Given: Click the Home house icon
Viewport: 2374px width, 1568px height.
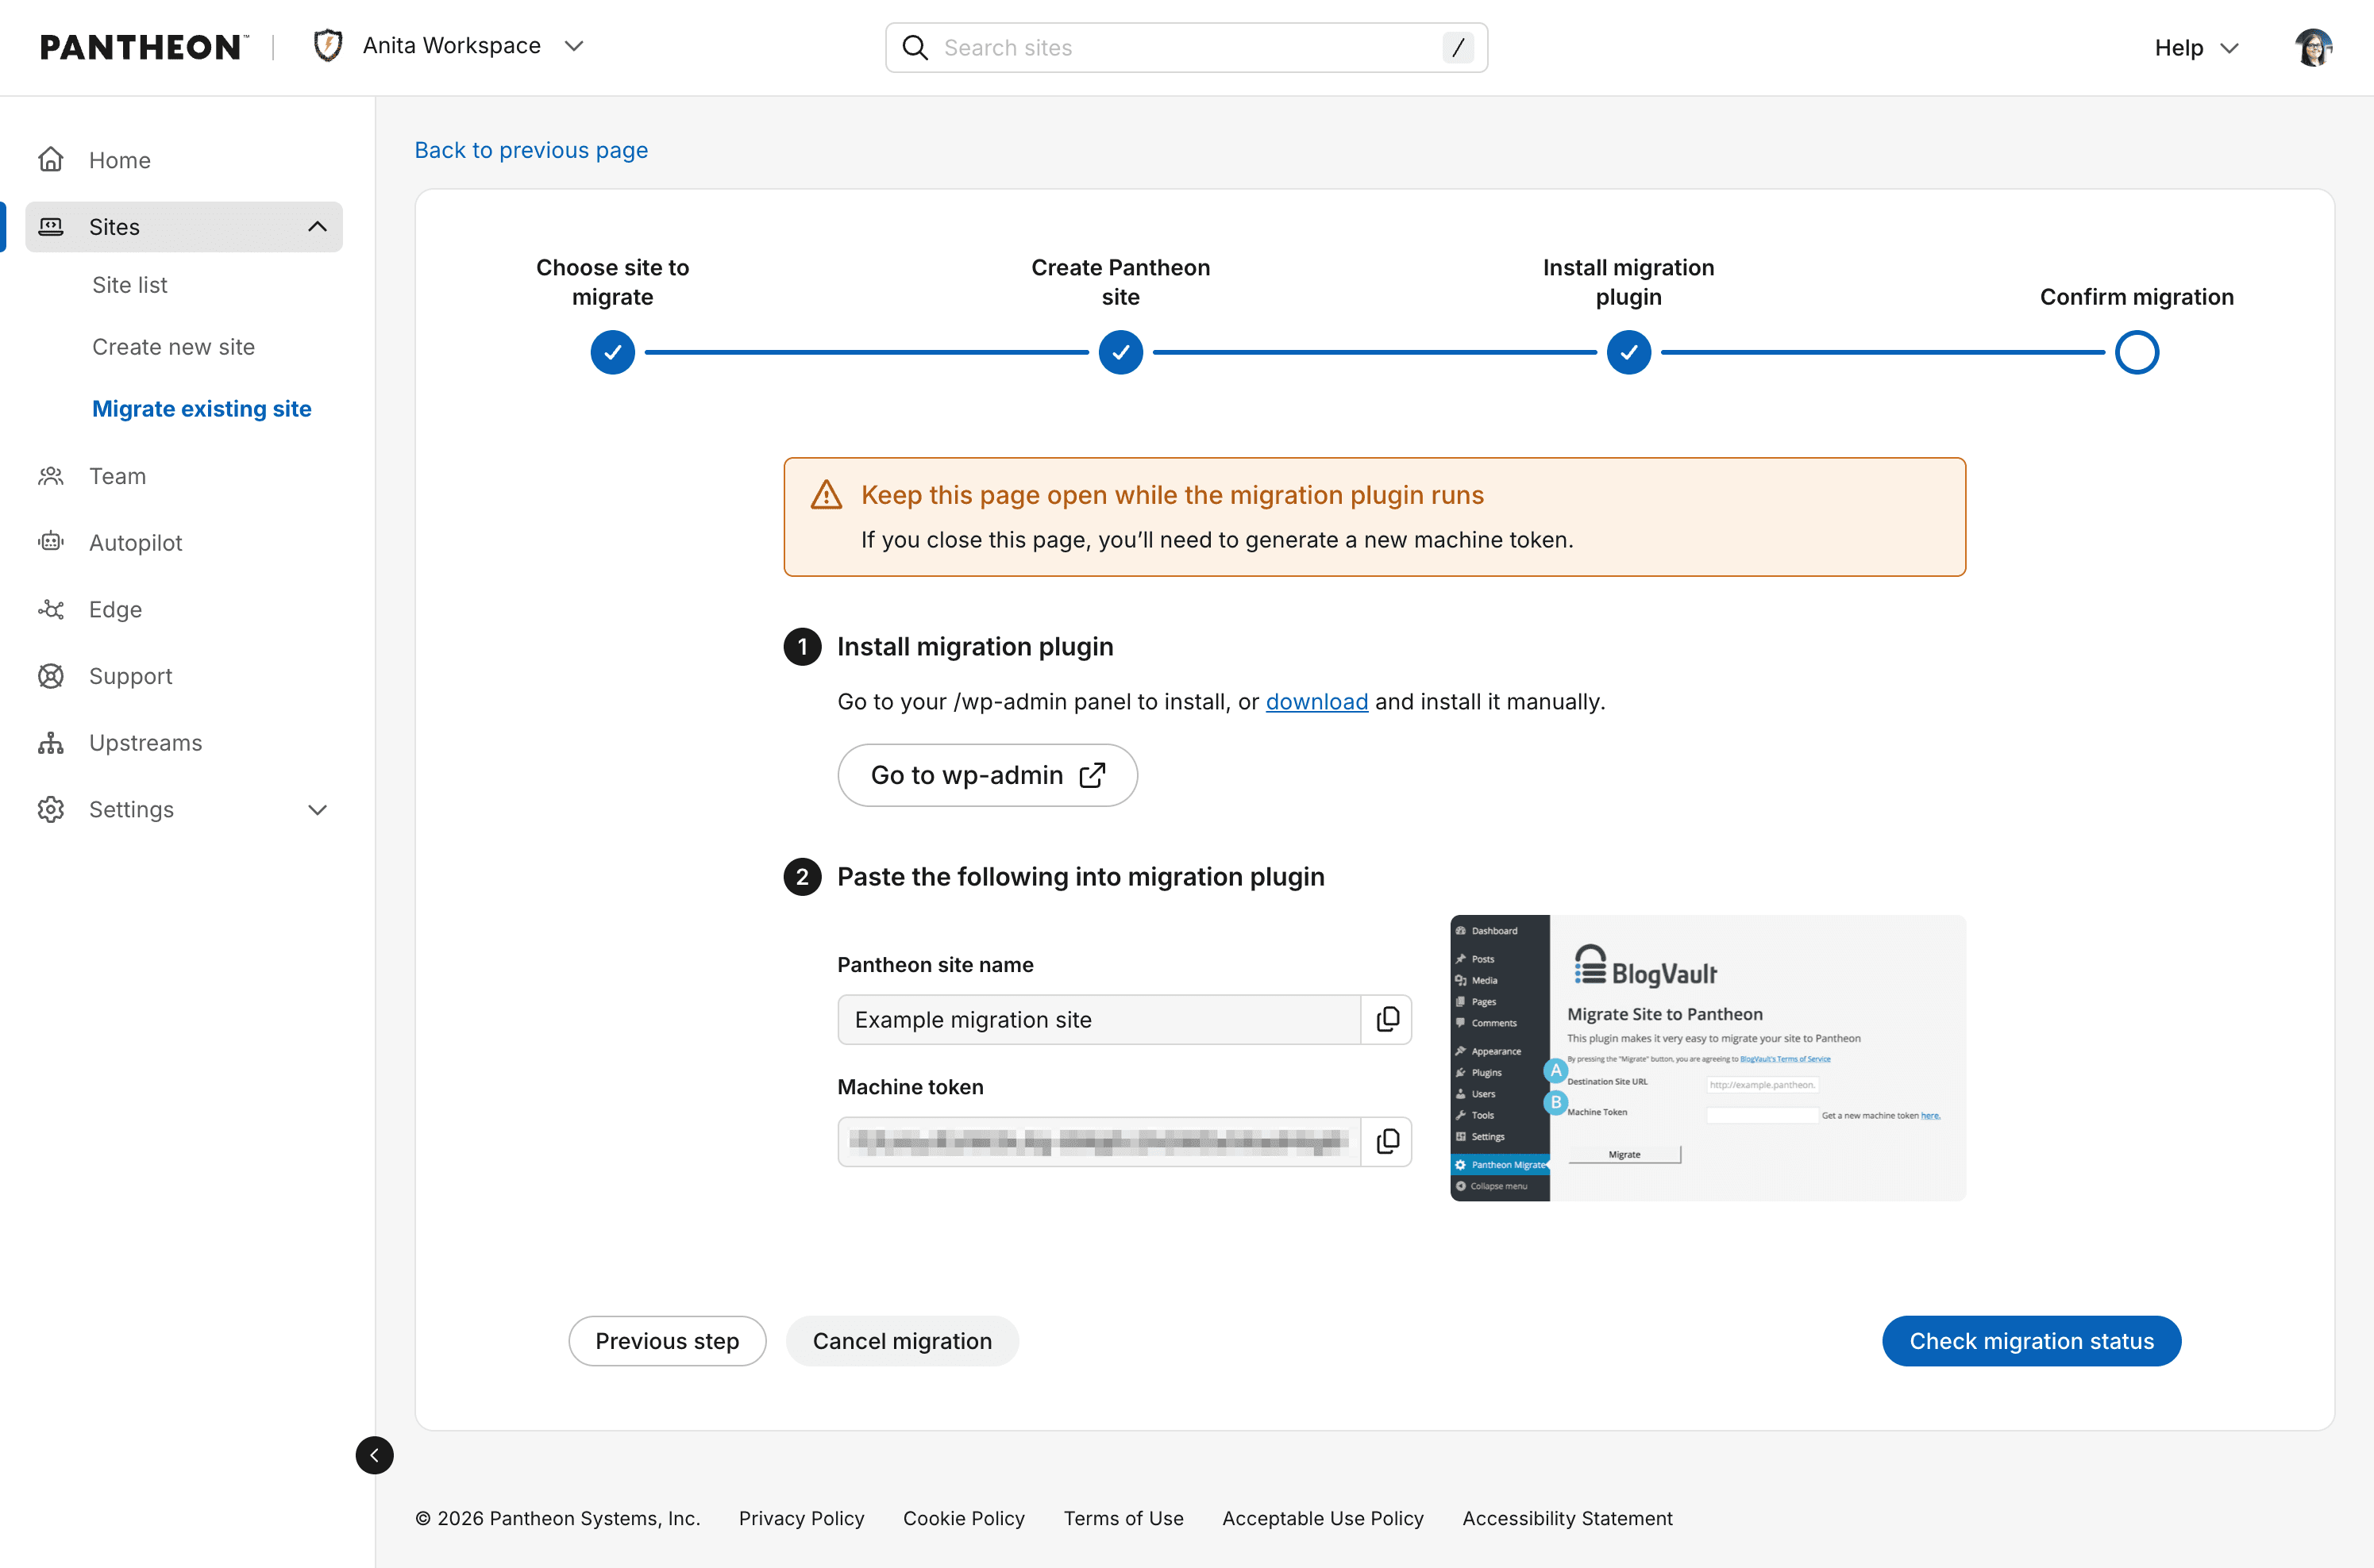Looking at the screenshot, I should (x=51, y=160).
